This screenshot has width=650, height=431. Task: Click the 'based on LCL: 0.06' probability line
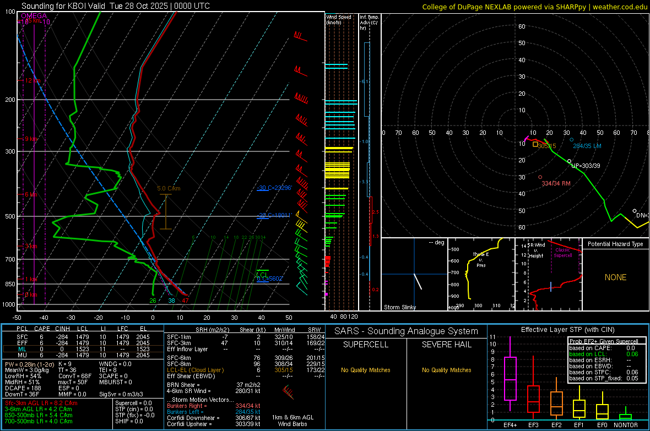click(x=604, y=354)
